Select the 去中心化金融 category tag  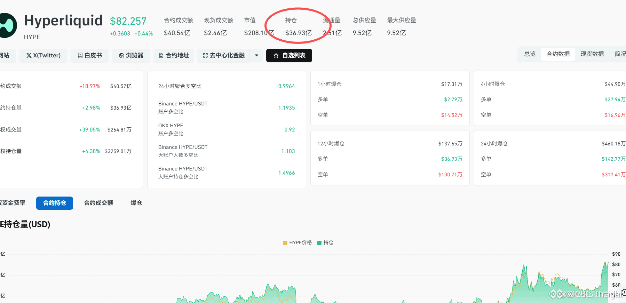tap(224, 56)
